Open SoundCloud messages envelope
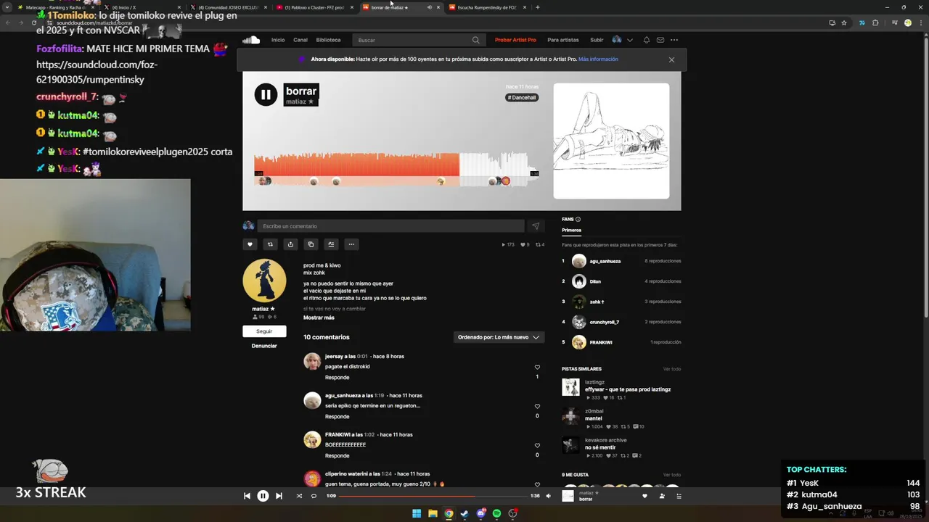This screenshot has height=522, width=929. pos(660,40)
